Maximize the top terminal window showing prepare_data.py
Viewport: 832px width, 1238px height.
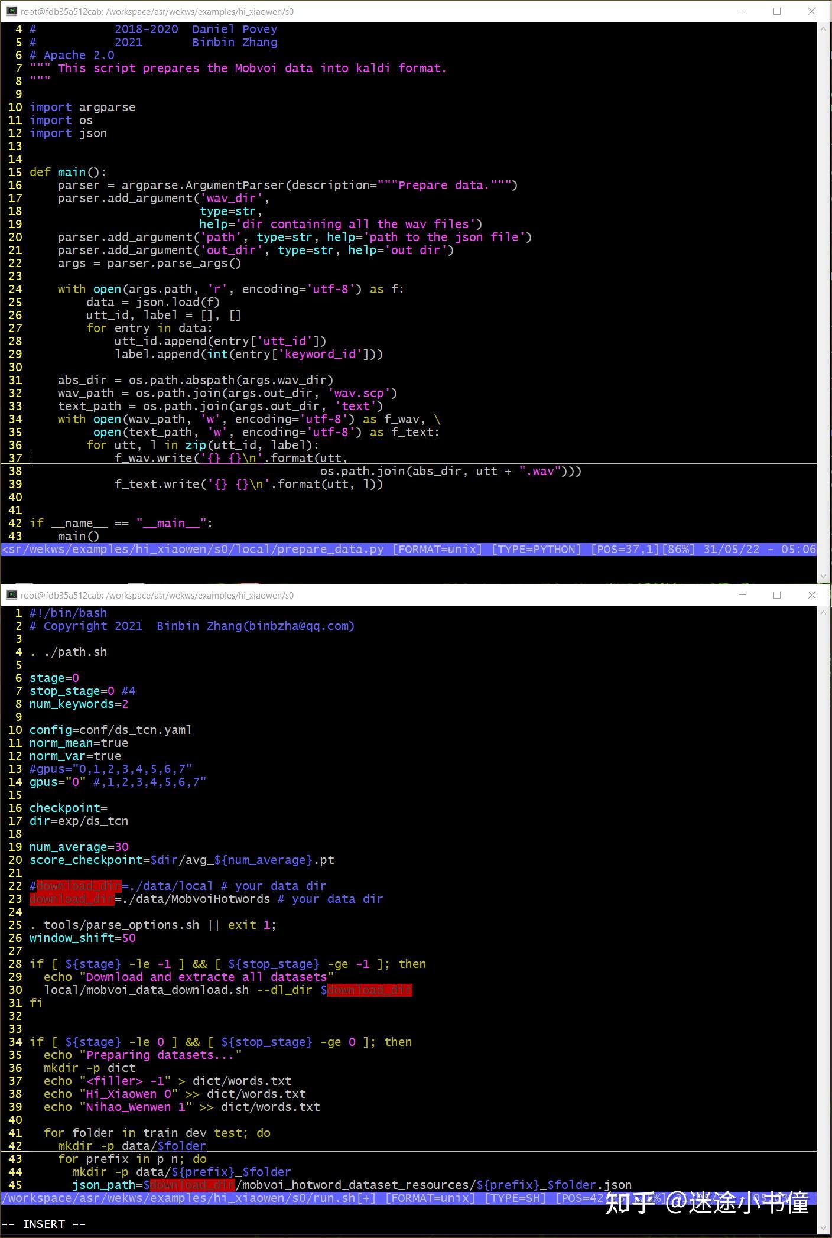click(x=777, y=11)
